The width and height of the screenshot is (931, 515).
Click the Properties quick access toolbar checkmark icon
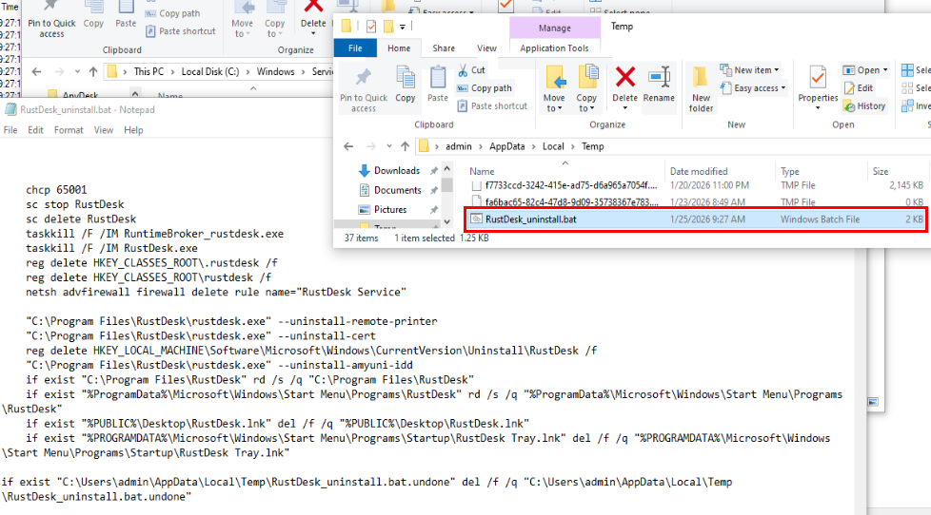click(x=371, y=27)
